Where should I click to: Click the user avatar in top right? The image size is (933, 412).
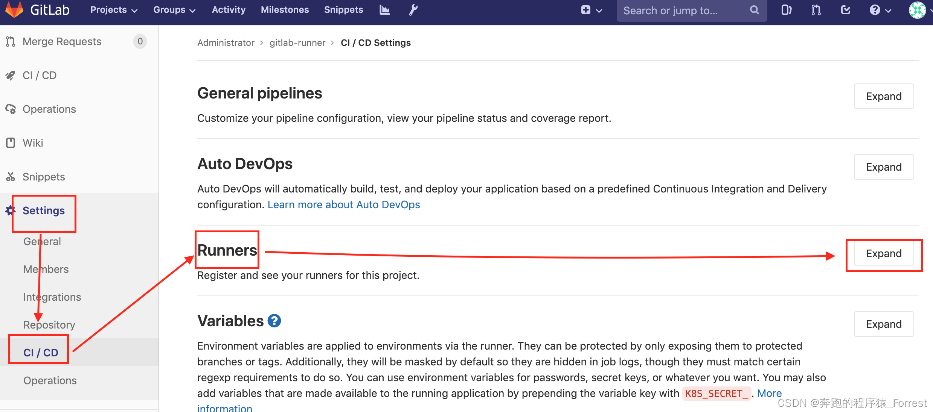(918, 10)
